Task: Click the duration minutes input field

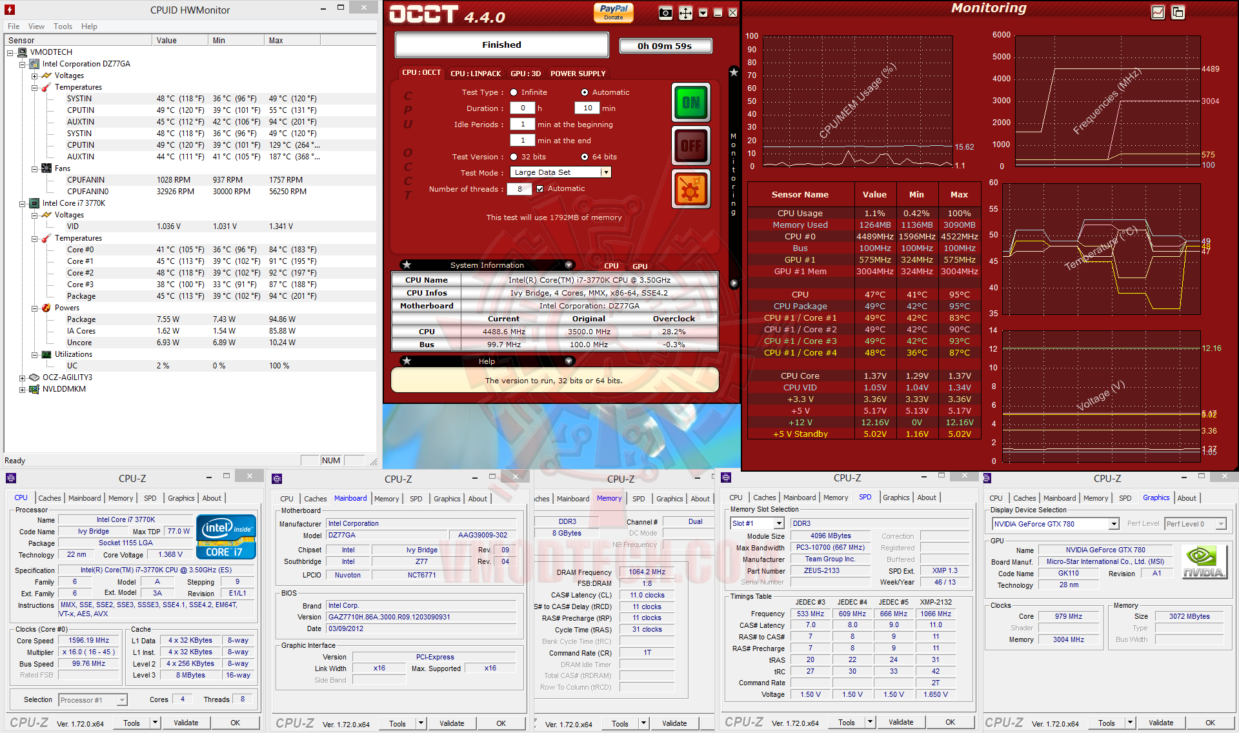Action: [587, 108]
